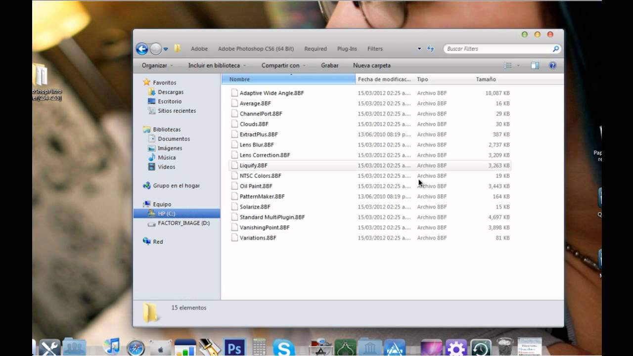Open Safari compass icon in dock

[136, 348]
